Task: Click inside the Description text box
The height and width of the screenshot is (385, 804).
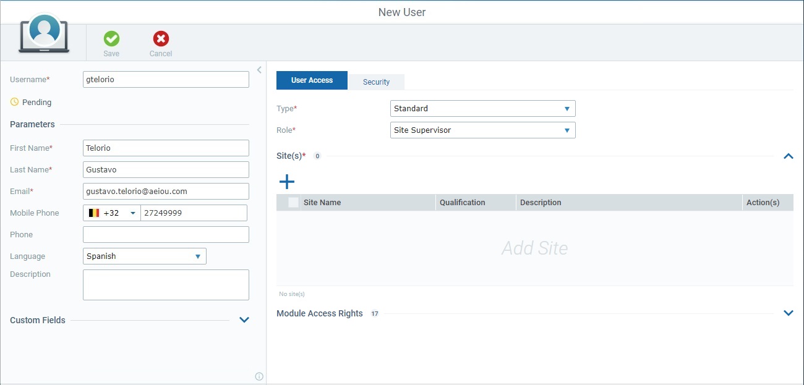Action: (x=166, y=284)
